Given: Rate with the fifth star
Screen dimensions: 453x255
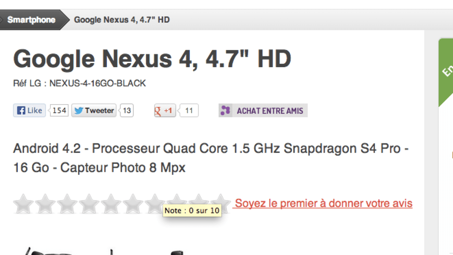Looking at the screenshot, I should 111,204.
